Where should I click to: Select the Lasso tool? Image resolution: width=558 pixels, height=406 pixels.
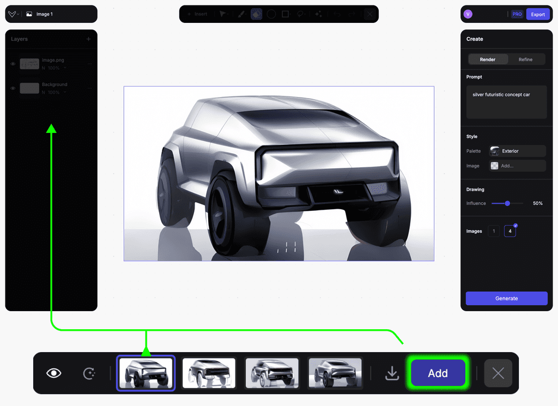(x=300, y=14)
